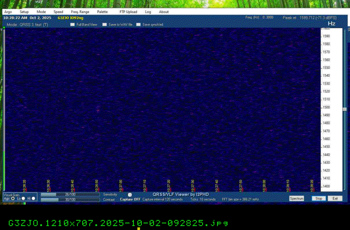The image size is (350, 230).
Task: Click the FTP Upload menu item
Action: tap(128, 12)
